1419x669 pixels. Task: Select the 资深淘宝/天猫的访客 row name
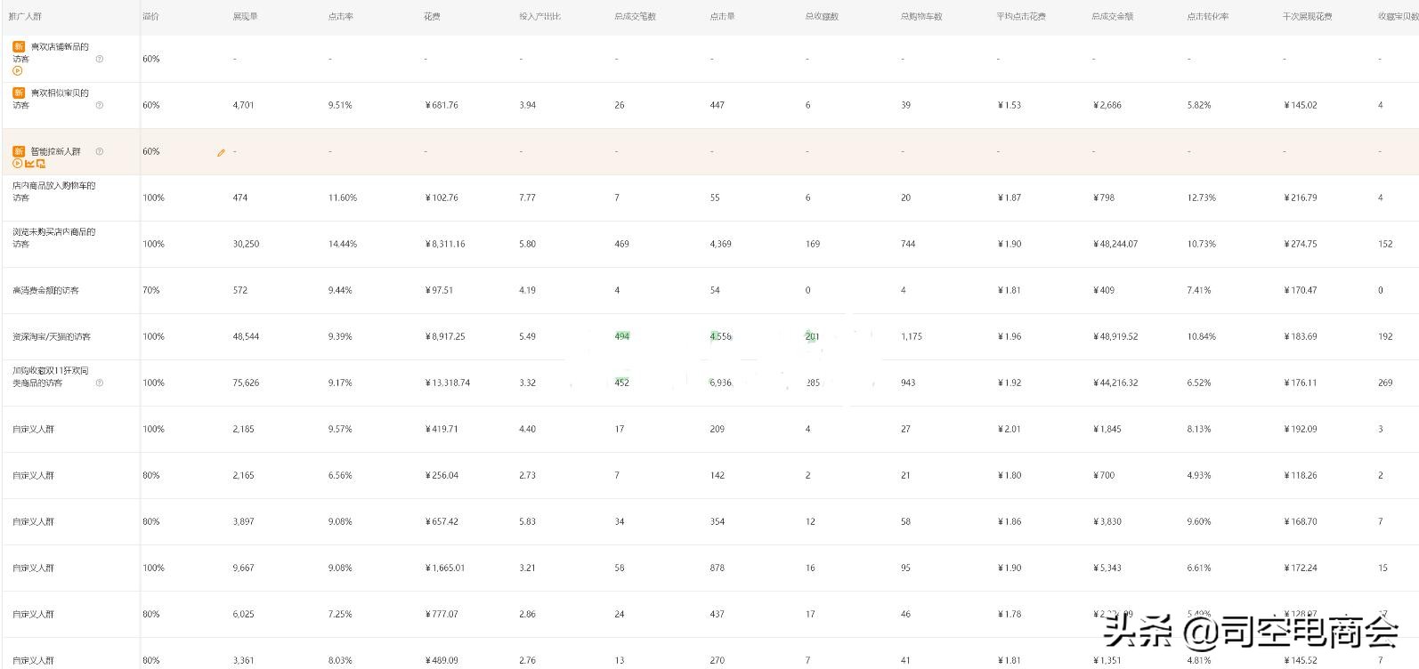pyautogui.click(x=52, y=336)
